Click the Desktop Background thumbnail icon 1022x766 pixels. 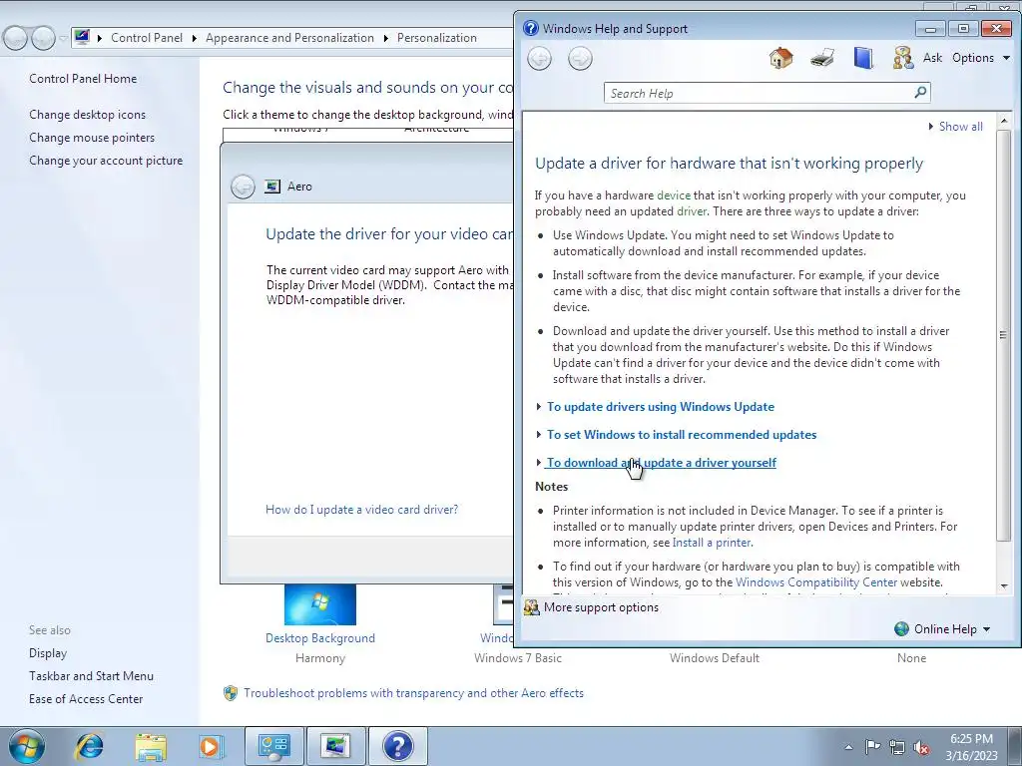pos(320,604)
